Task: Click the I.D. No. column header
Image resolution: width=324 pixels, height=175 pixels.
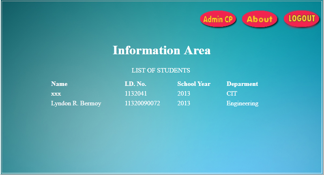Action: coord(135,84)
